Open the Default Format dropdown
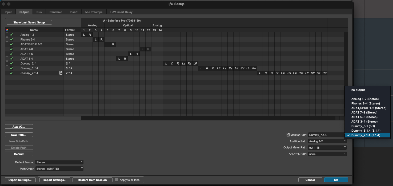The width and height of the screenshot is (393, 186). coord(59,162)
